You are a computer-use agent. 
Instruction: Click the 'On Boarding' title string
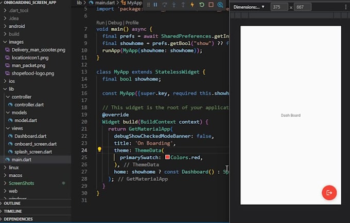[x=153, y=143]
